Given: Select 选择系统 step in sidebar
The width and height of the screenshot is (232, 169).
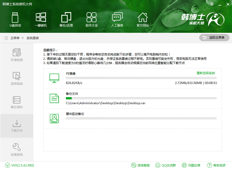Looking at the screenshot, I should click(x=17, y=78).
